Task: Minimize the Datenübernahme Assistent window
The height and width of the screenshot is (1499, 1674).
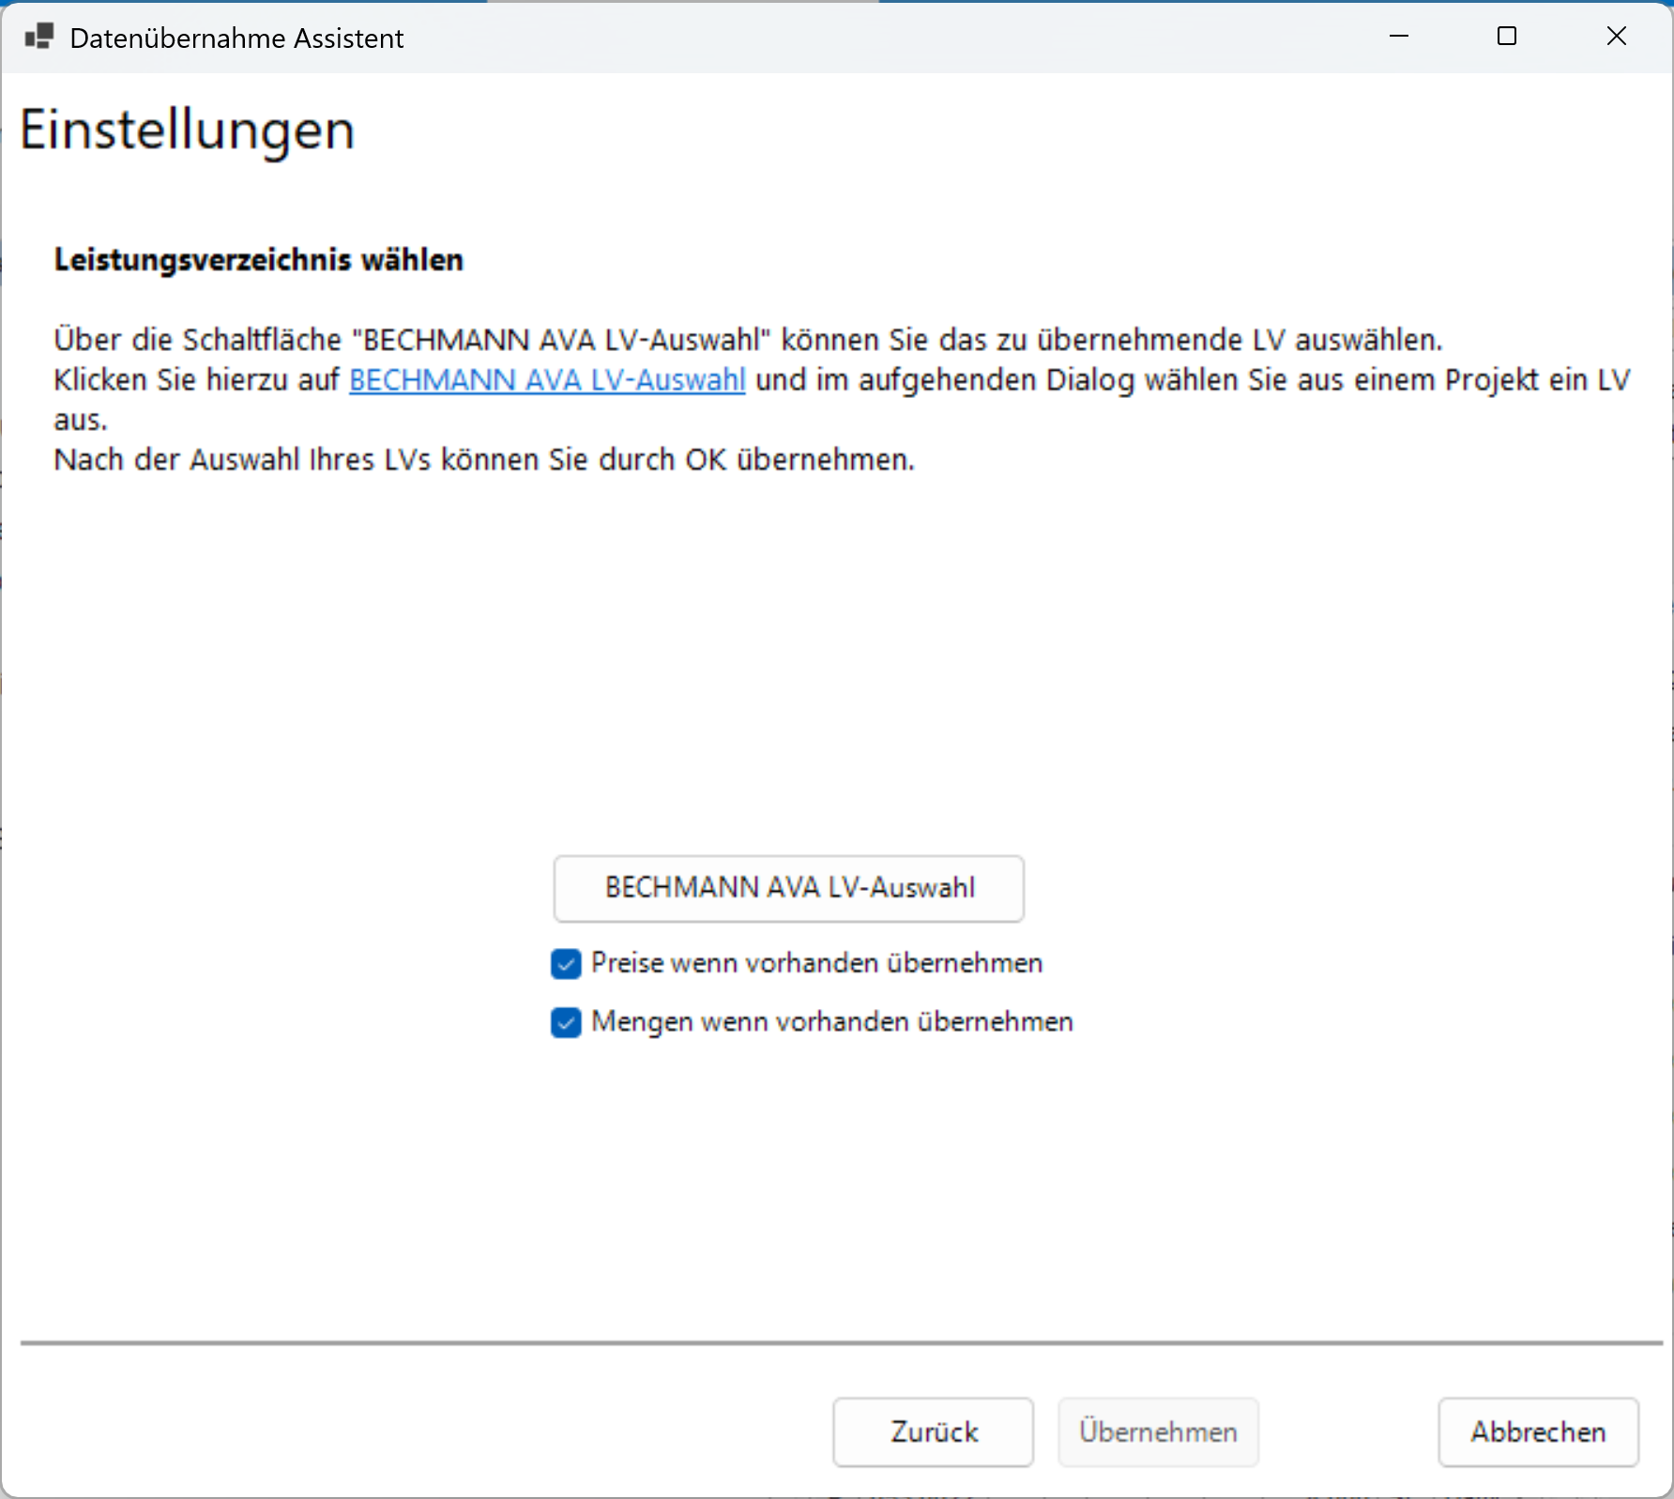Action: coord(1399,37)
